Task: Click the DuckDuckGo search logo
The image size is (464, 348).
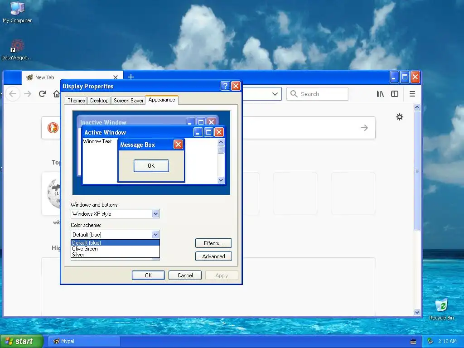Action: [x=53, y=128]
